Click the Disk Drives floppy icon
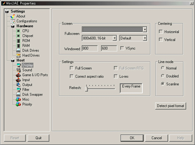 click(x=18, y=50)
